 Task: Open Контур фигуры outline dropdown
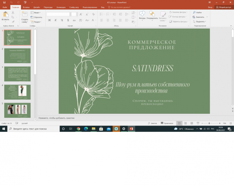coord(177,17)
